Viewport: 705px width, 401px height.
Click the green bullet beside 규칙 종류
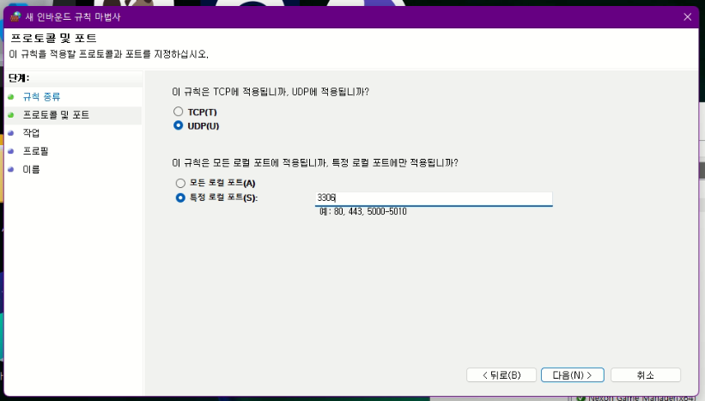[11, 97]
